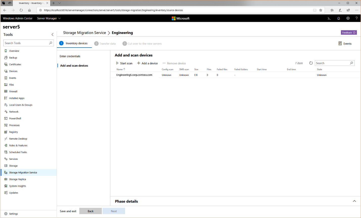Open the settings gear in top header
The width and height of the screenshot is (361, 218).
coord(348,18)
